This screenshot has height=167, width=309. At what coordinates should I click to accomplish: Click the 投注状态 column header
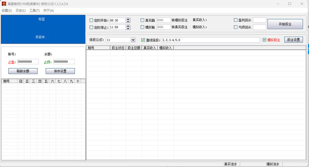pyautogui.click(x=118, y=48)
